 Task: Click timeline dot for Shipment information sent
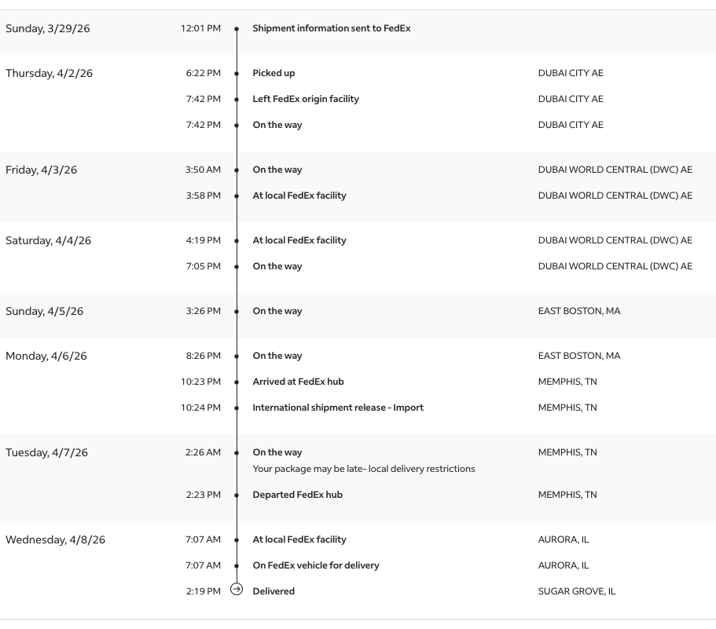[x=237, y=29]
